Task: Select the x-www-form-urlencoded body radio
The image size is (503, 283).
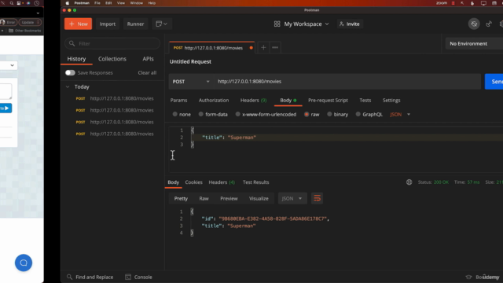Action: click(x=237, y=114)
